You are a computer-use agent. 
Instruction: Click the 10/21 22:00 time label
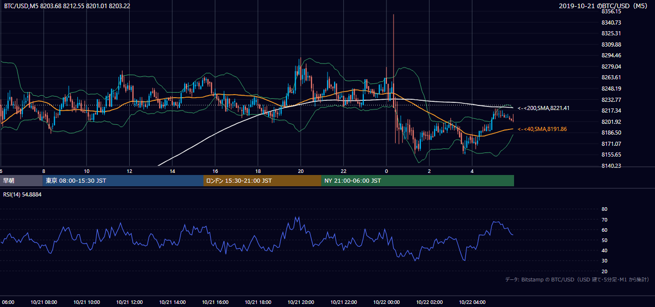(x=343, y=302)
